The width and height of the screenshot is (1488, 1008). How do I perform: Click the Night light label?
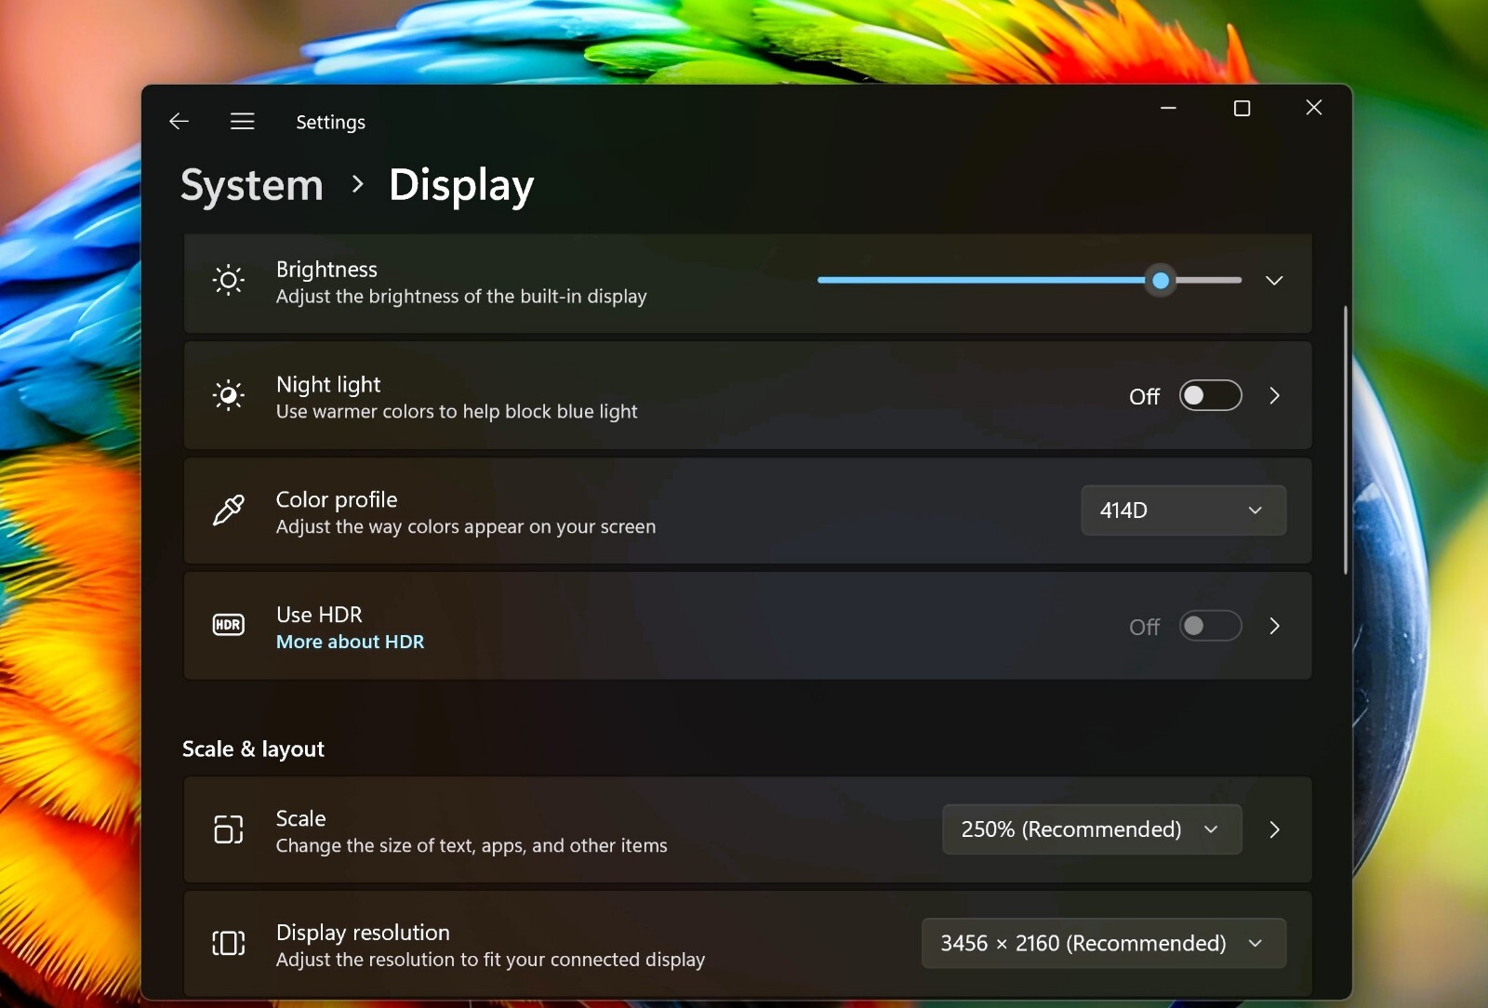point(328,384)
